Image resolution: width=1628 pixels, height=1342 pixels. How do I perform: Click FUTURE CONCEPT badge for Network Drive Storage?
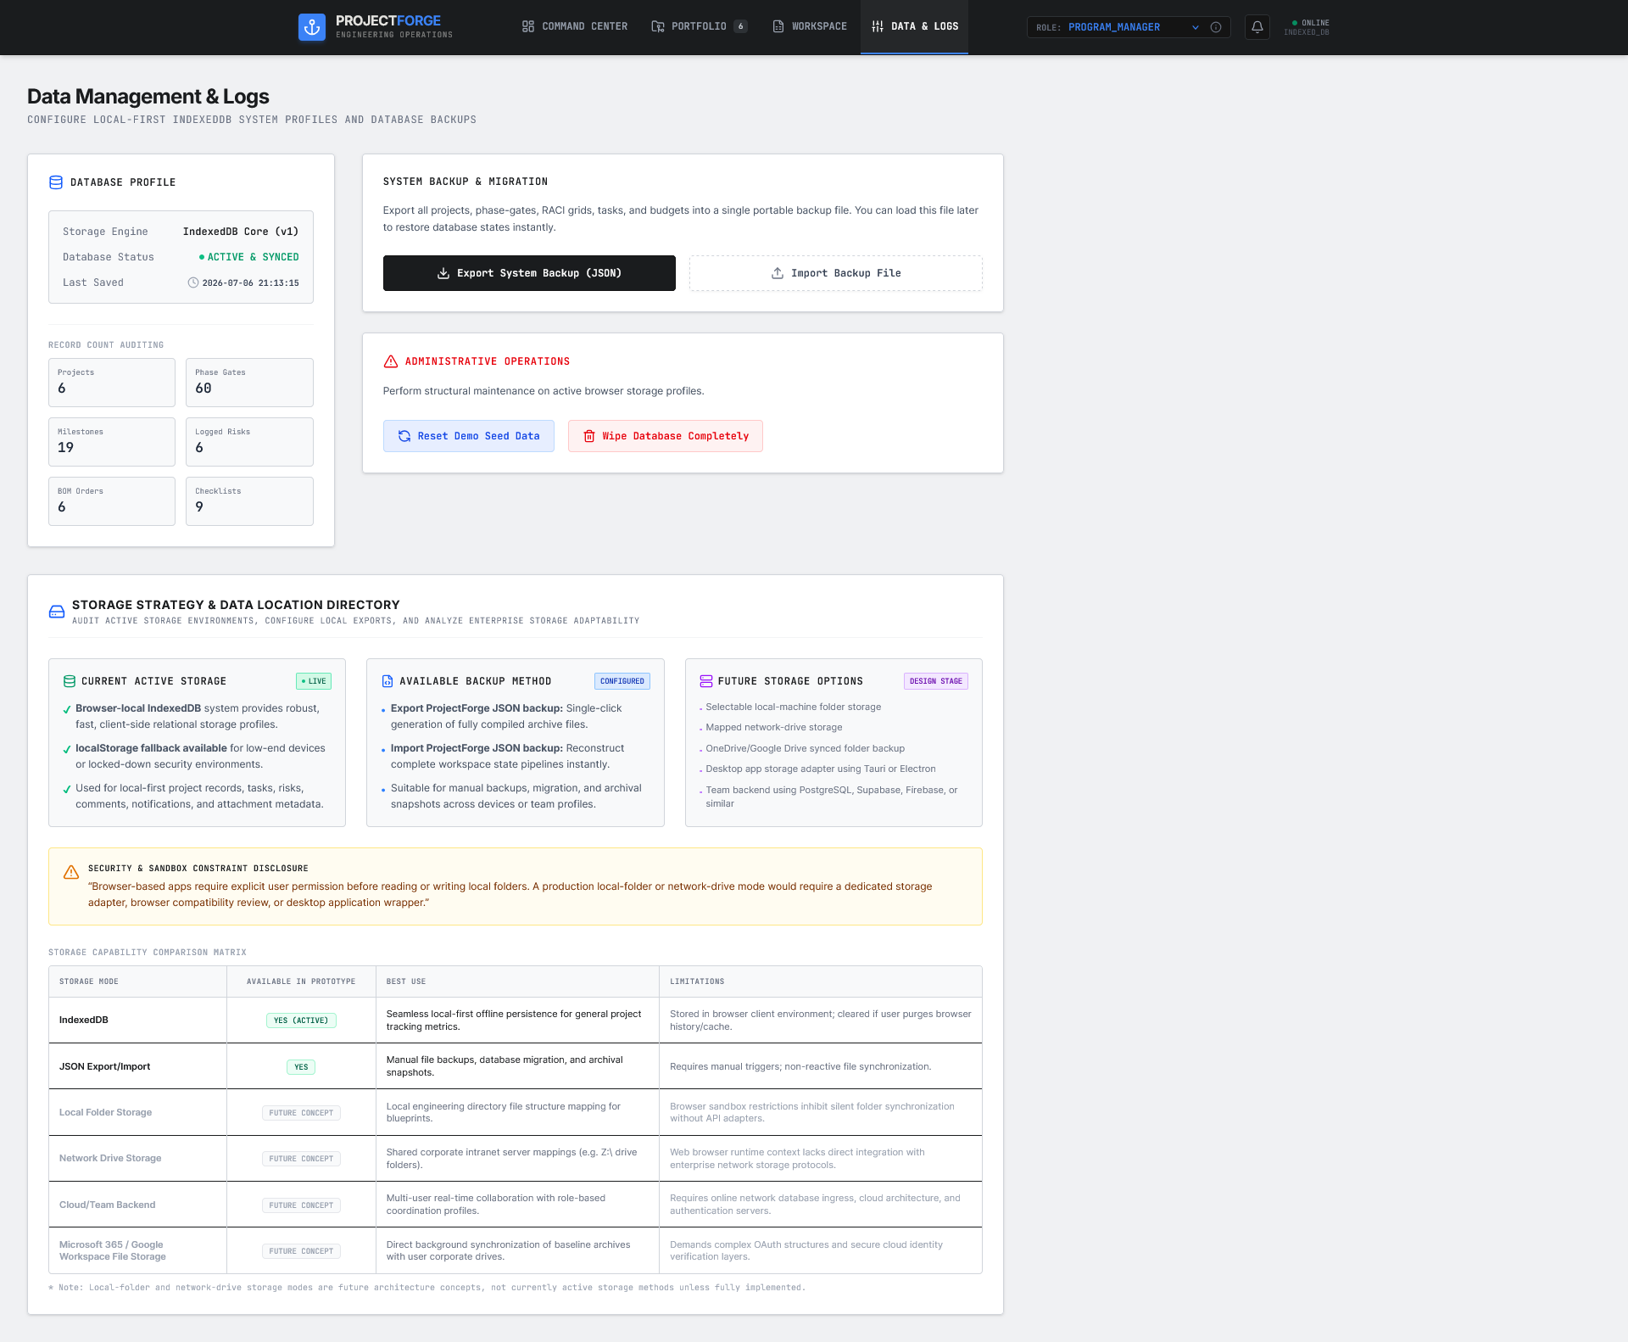coord(301,1159)
